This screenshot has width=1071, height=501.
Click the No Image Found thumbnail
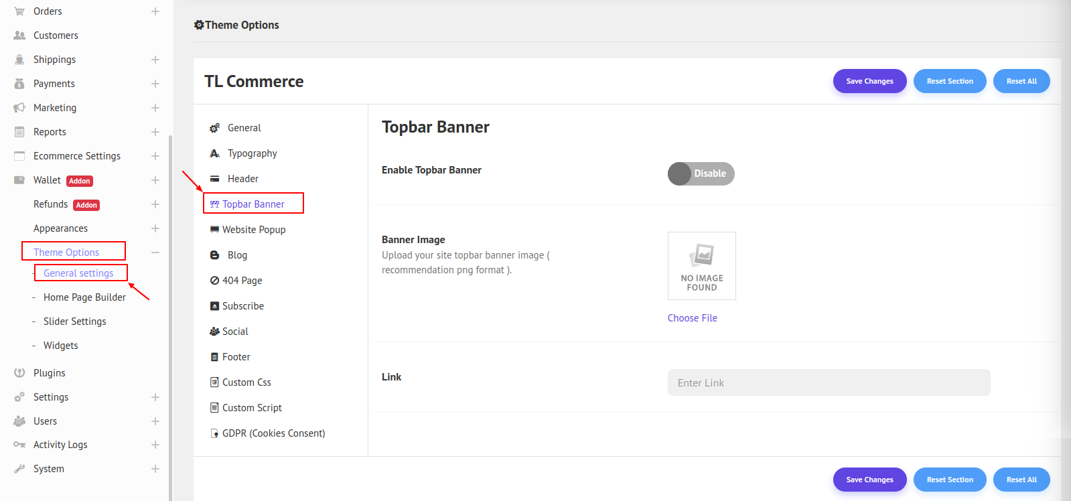(701, 266)
